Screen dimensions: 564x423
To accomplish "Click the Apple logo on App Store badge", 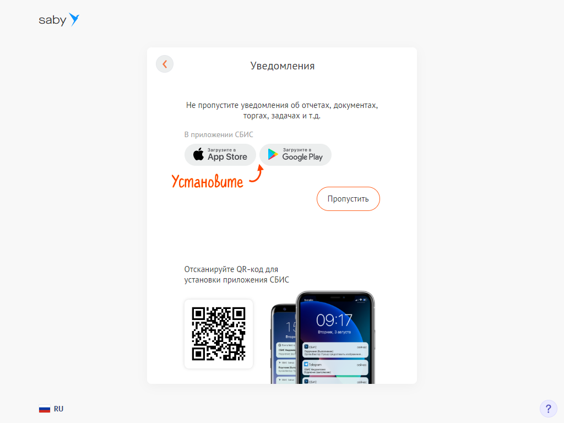I will point(198,154).
